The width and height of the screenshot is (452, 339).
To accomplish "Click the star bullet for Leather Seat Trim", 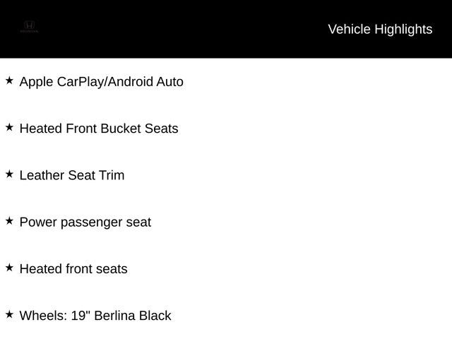I will [x=9, y=174].
